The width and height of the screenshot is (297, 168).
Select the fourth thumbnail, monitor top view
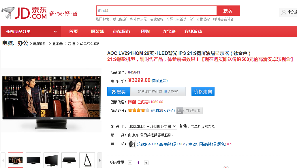[69, 160]
